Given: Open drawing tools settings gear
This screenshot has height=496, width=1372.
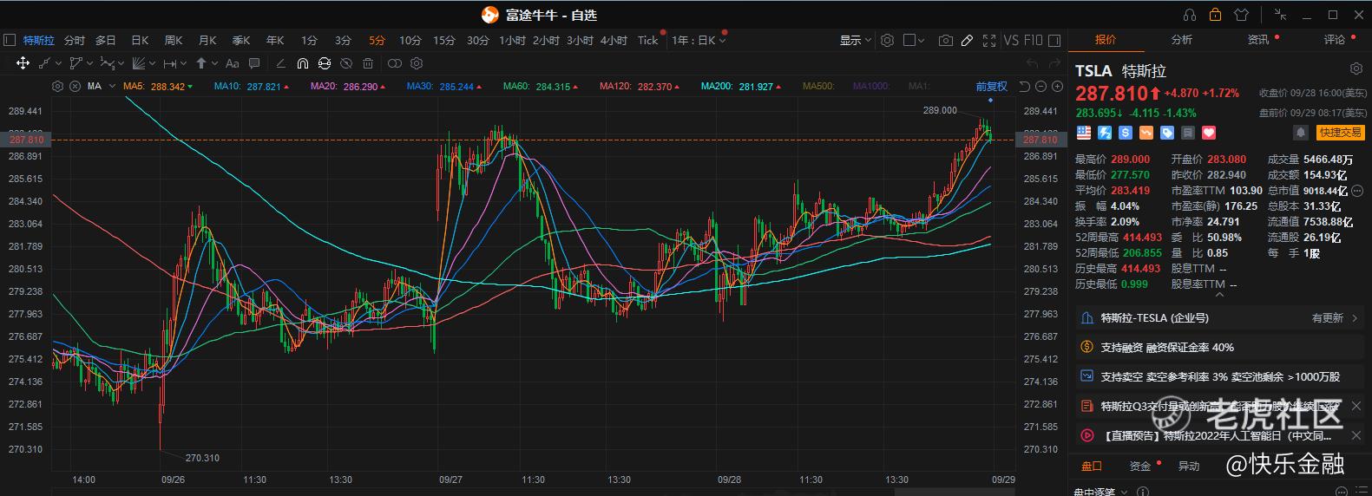Looking at the screenshot, I should tap(417, 63).
